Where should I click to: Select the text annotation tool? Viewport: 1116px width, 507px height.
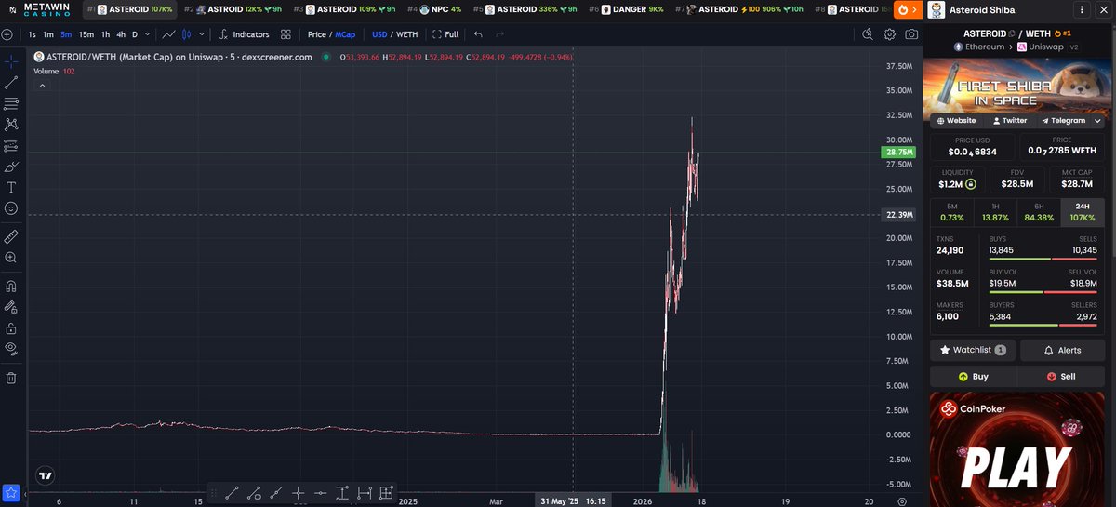11,187
